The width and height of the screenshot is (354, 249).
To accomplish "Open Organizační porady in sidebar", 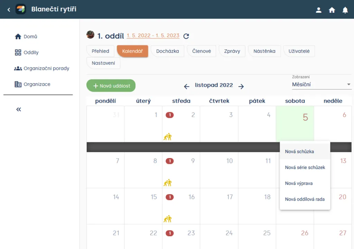I will 42,68.
